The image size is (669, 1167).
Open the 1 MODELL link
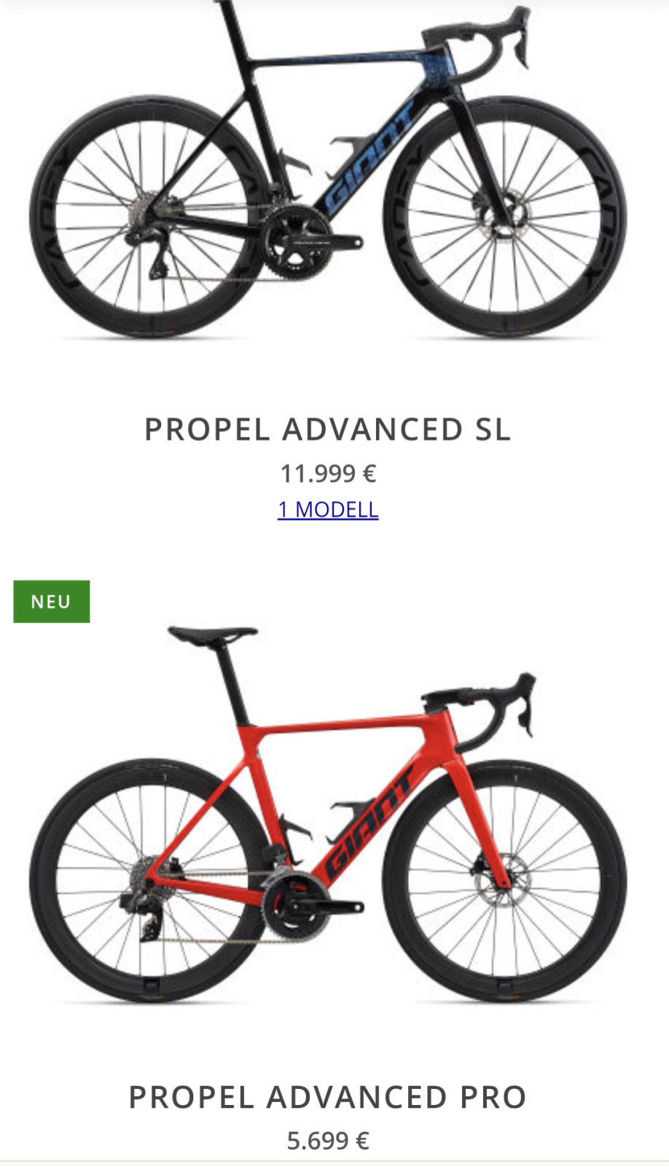pos(328,509)
